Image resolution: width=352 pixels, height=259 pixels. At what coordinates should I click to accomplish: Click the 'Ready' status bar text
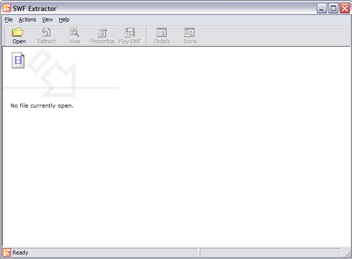tap(20, 253)
